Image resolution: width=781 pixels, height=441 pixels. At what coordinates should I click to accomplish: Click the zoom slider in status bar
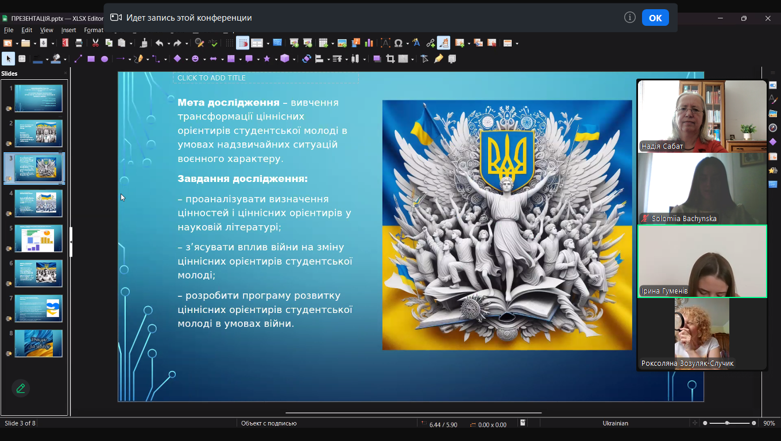[x=728, y=423]
